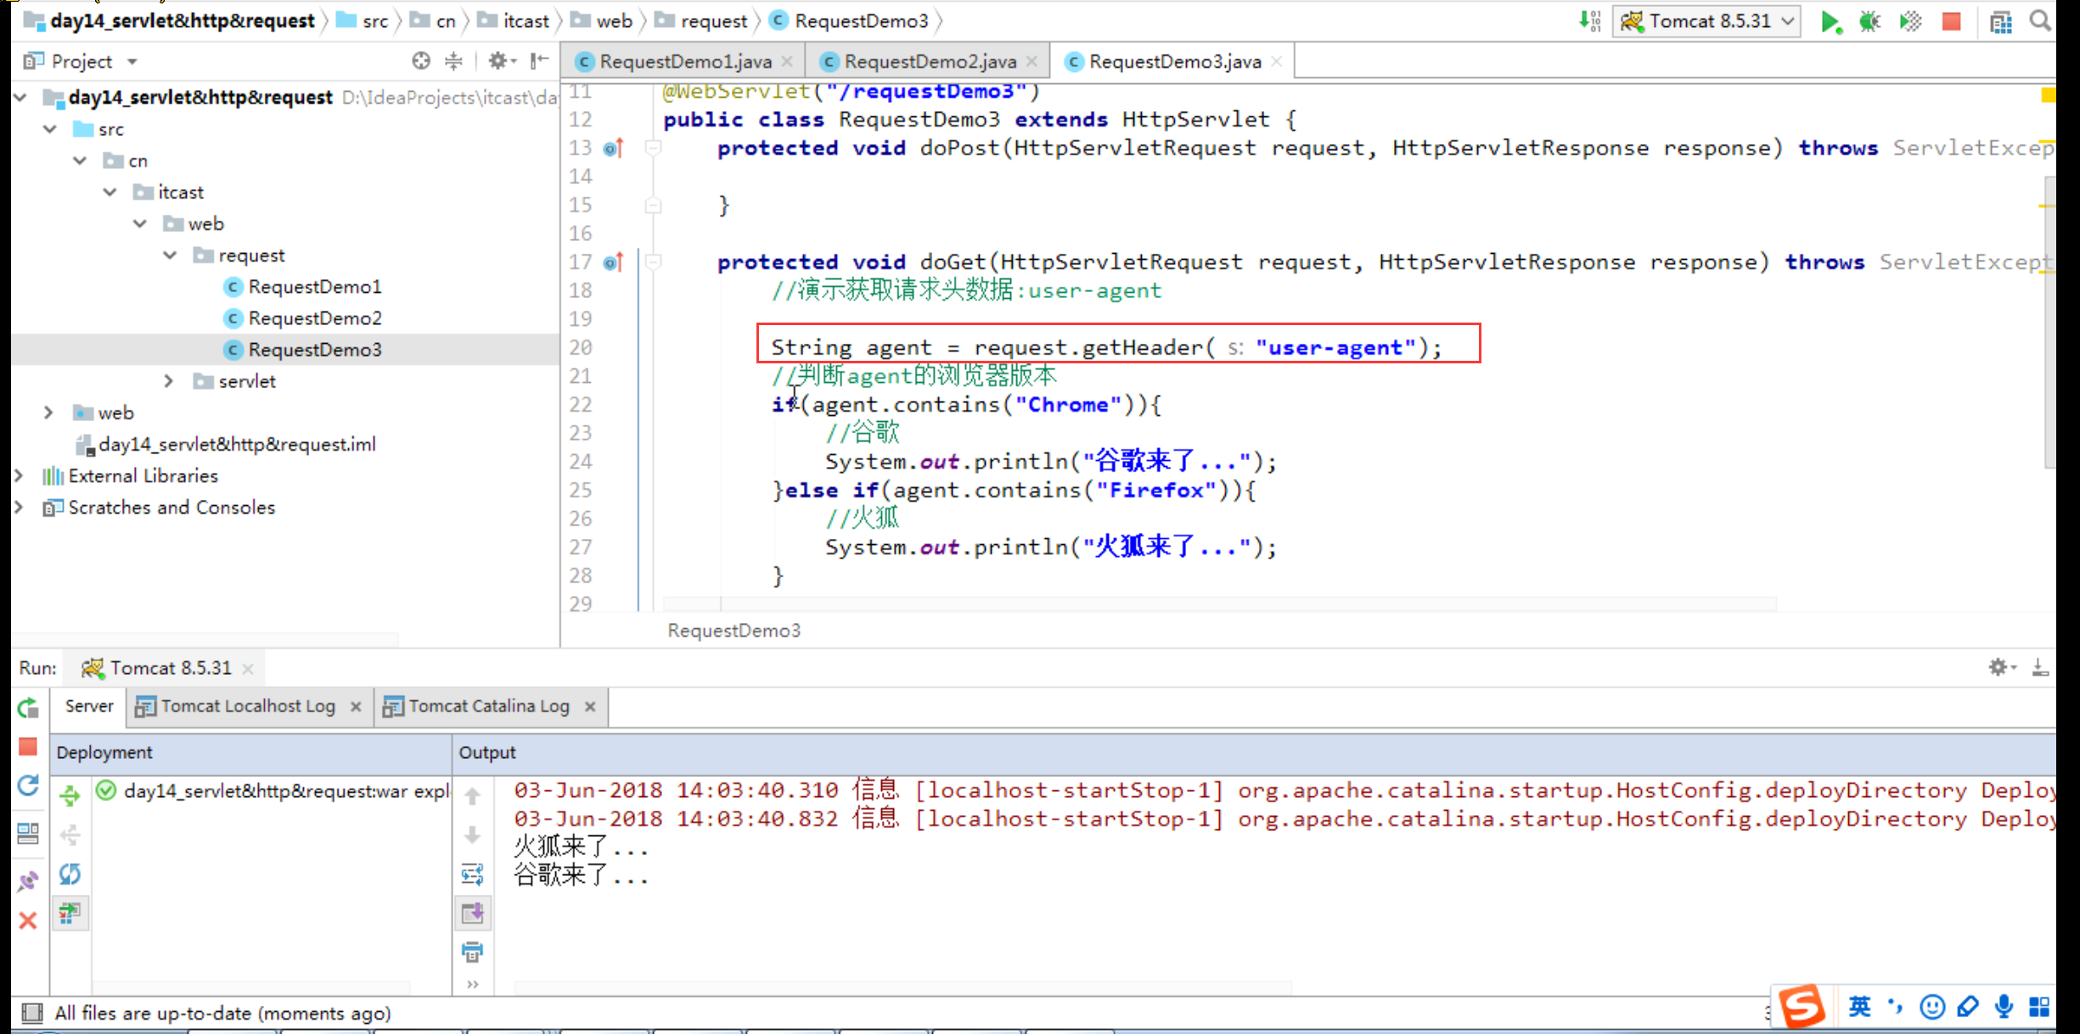The height and width of the screenshot is (1034, 2080).
Task: Click the Debug bug icon
Action: 1869,21
